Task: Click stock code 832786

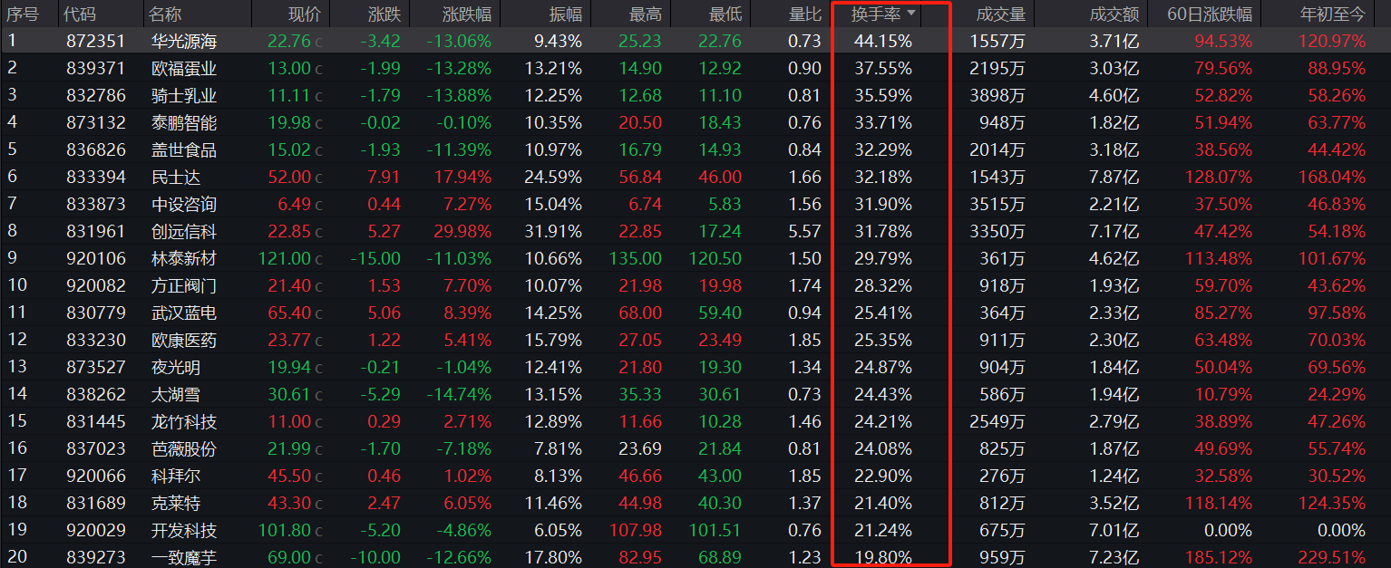Action: (96, 95)
